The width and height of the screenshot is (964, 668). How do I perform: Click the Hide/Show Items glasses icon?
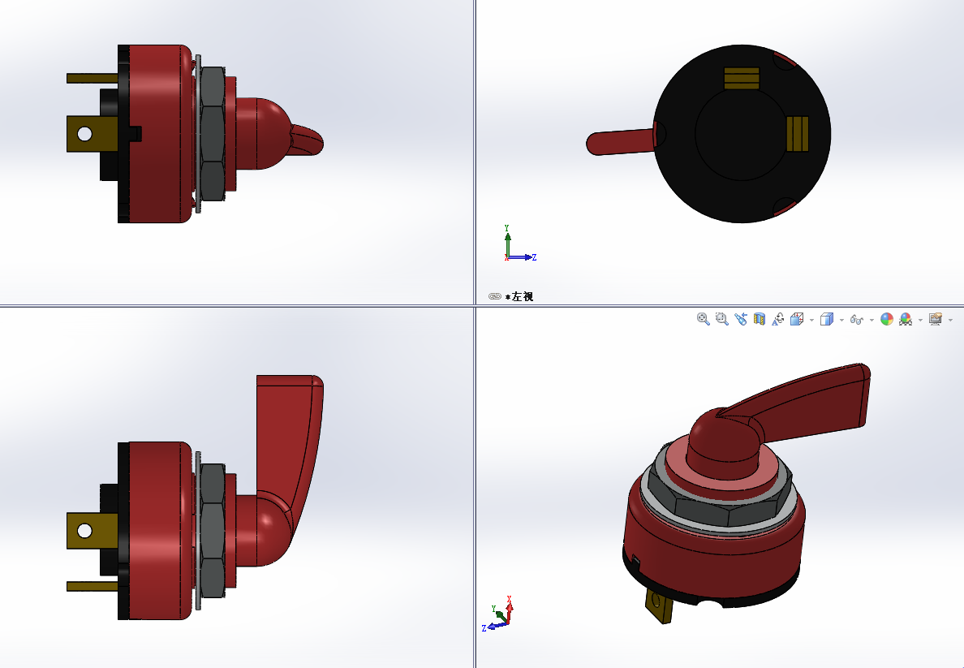[856, 319]
